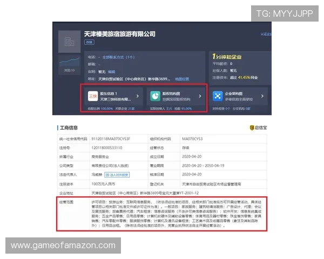
Task: Click the green pie chart equity icon
Action: coord(155,96)
